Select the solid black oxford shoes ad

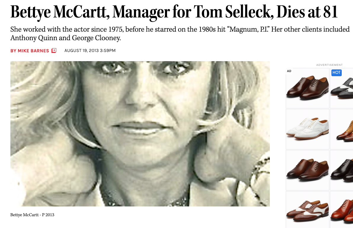coord(342,170)
